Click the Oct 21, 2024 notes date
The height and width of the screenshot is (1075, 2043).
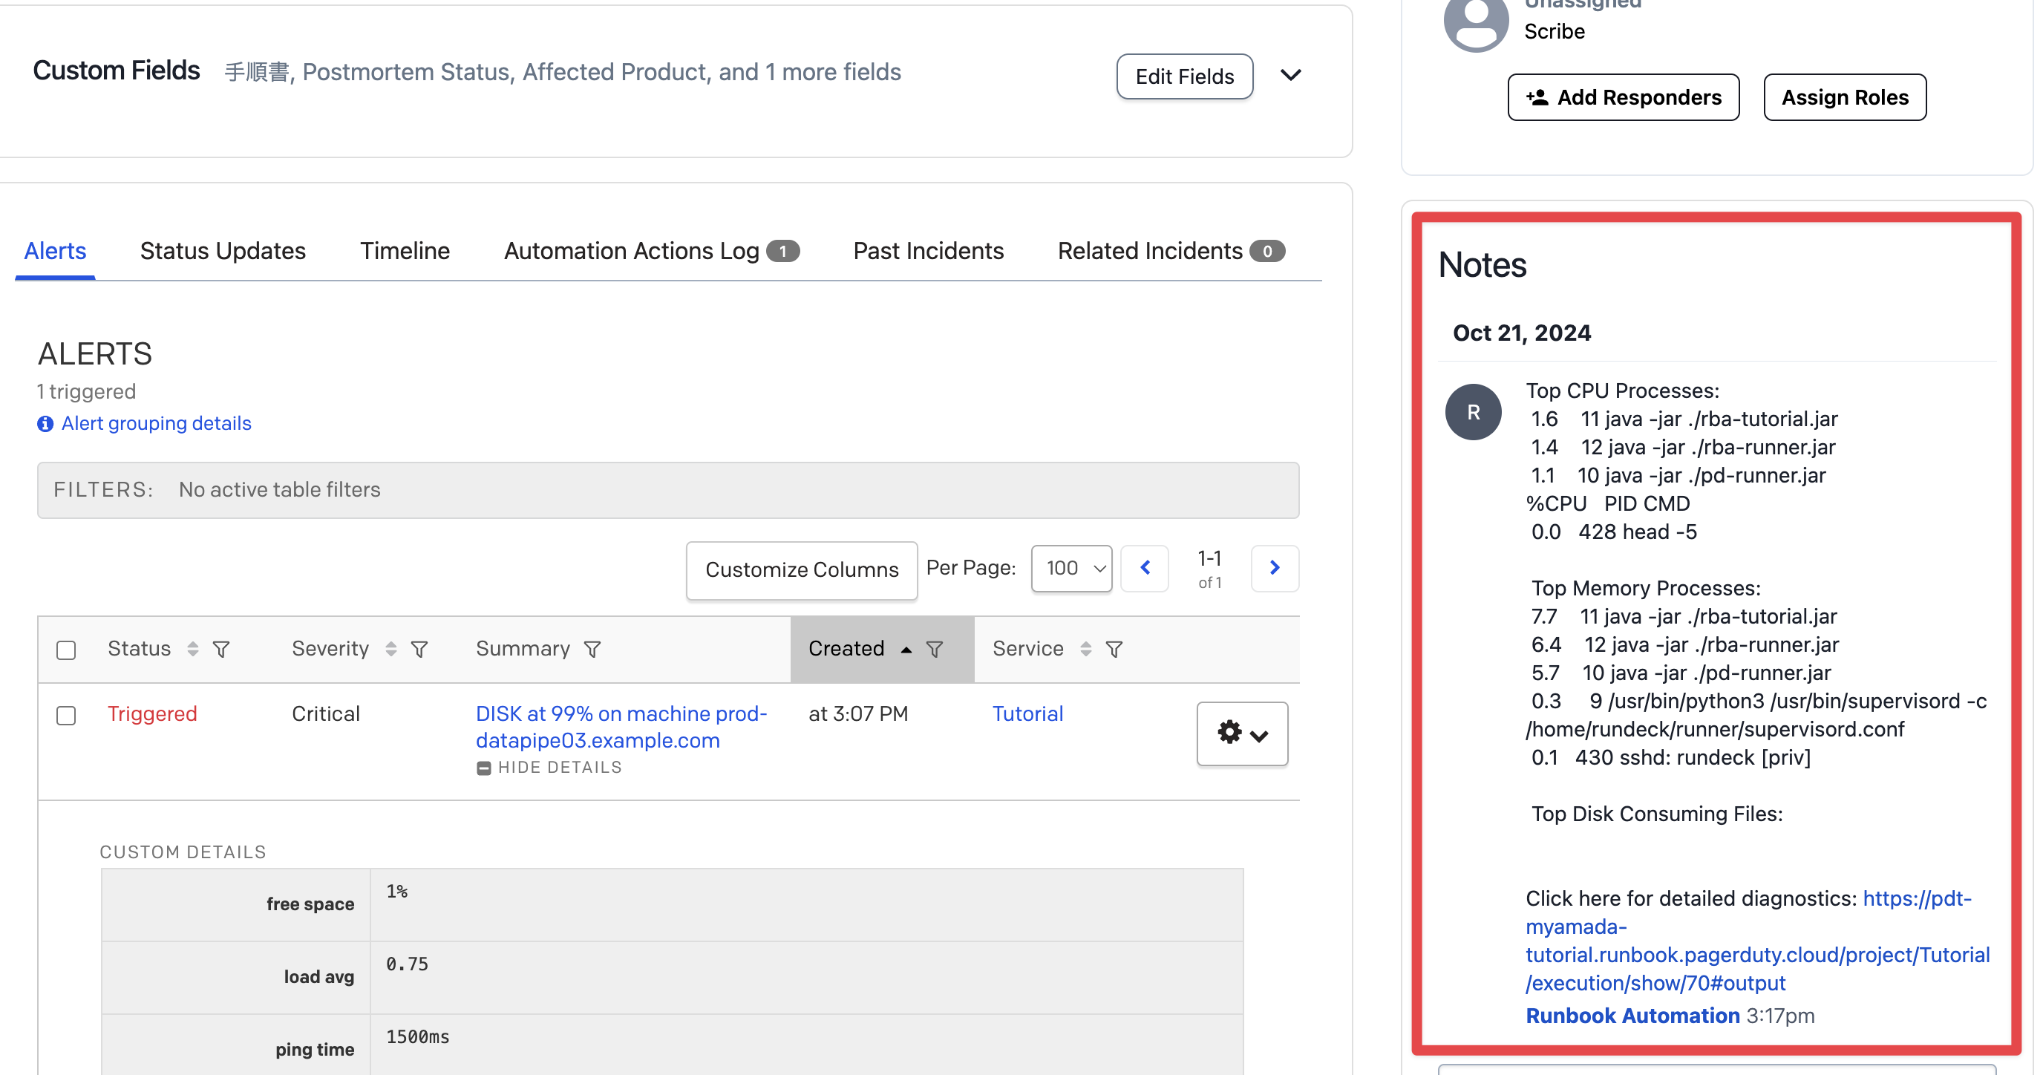1521,333
